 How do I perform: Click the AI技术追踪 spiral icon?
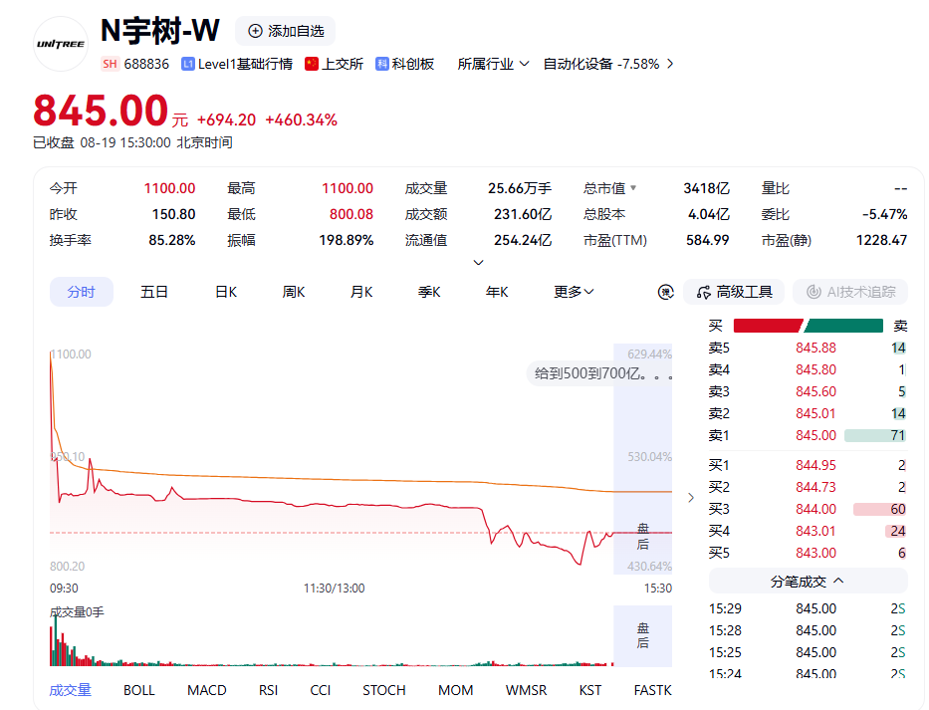tap(814, 292)
